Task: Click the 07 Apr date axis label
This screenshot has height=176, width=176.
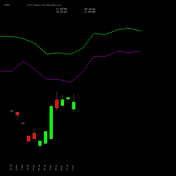Action: click(x=50, y=168)
